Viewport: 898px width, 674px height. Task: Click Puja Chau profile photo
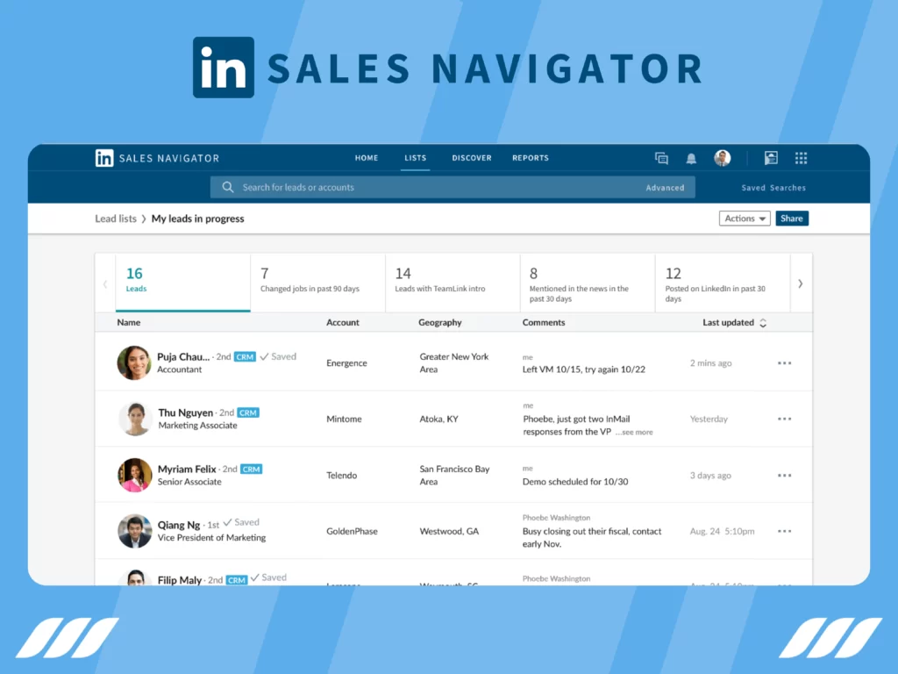pyautogui.click(x=134, y=362)
